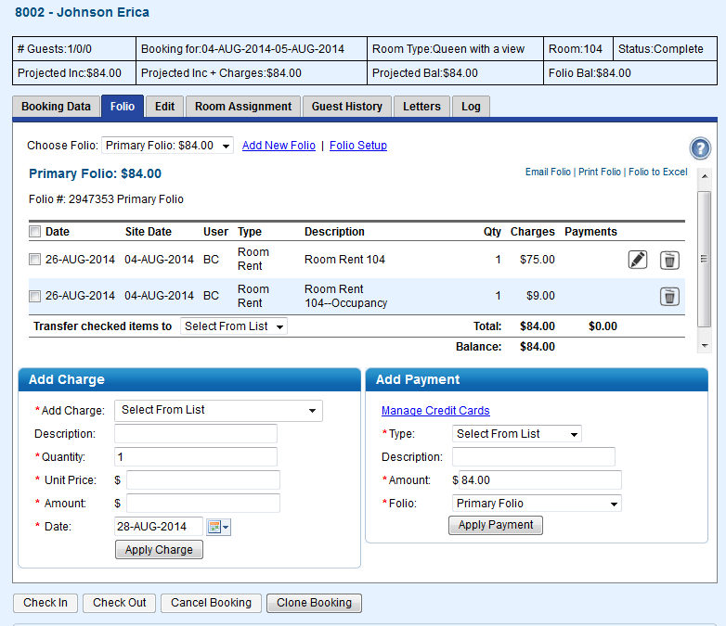Open the blue help question mark icon

pyautogui.click(x=700, y=148)
